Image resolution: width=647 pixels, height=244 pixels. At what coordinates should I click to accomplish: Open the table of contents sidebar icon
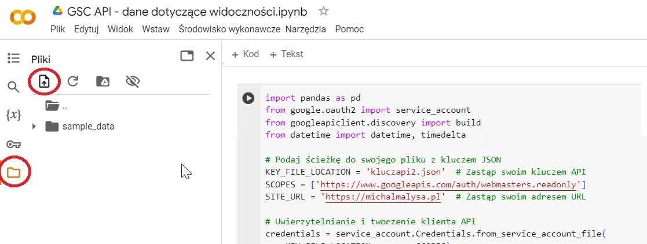(14, 58)
